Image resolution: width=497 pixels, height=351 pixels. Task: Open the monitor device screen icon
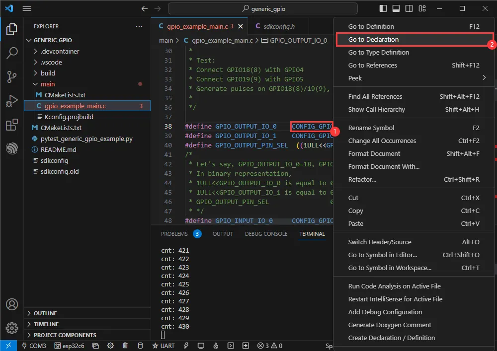(x=200, y=345)
